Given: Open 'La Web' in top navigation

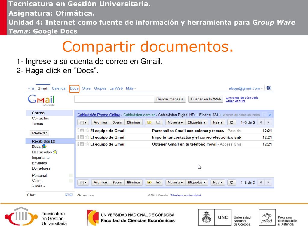Looking at the screenshot, I should coord(116,88).
